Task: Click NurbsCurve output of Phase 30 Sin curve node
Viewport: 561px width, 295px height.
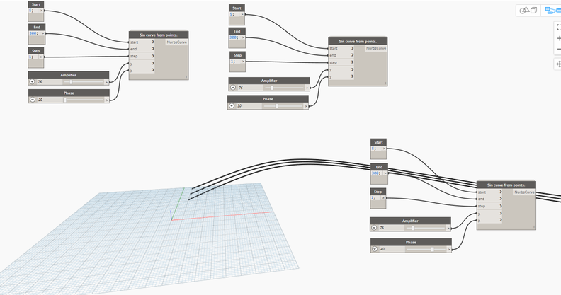Action: (x=376, y=48)
